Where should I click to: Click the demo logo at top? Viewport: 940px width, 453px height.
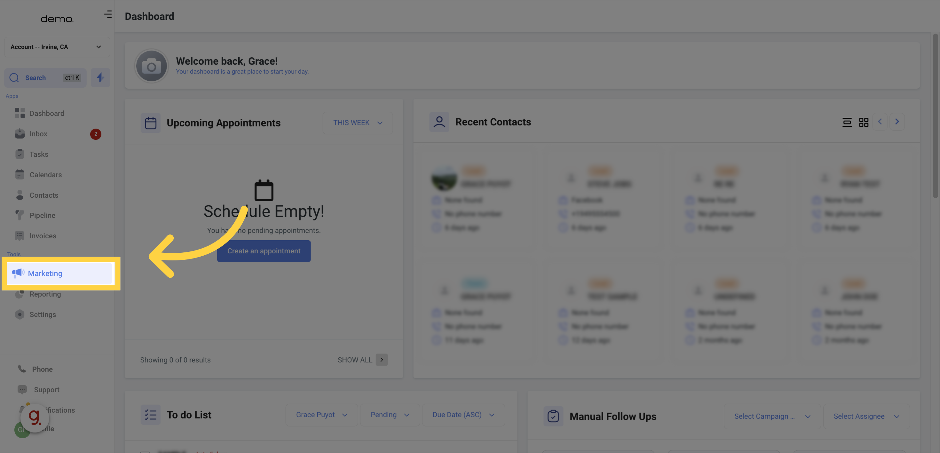[x=57, y=19]
